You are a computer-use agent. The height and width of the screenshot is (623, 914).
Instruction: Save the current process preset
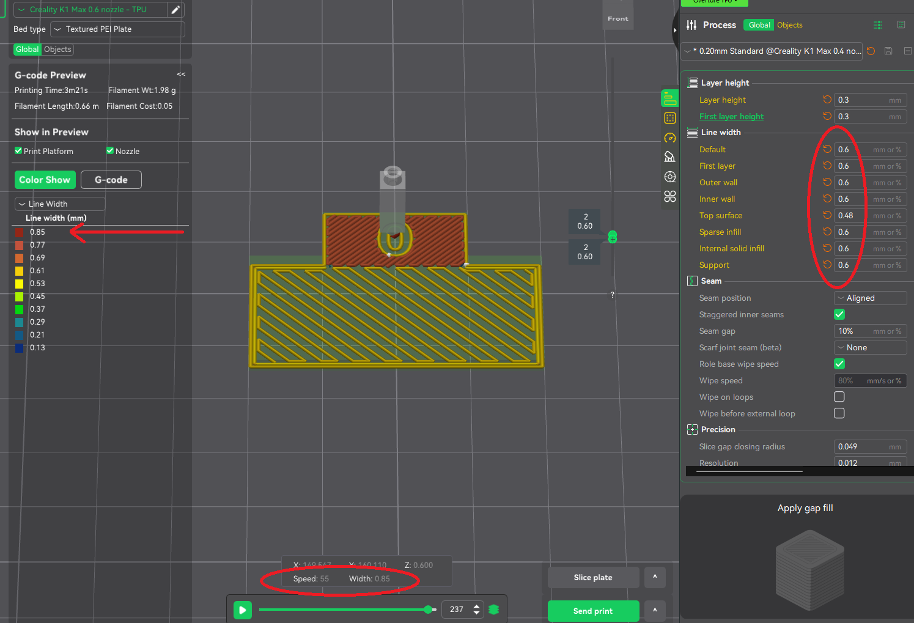tap(888, 51)
